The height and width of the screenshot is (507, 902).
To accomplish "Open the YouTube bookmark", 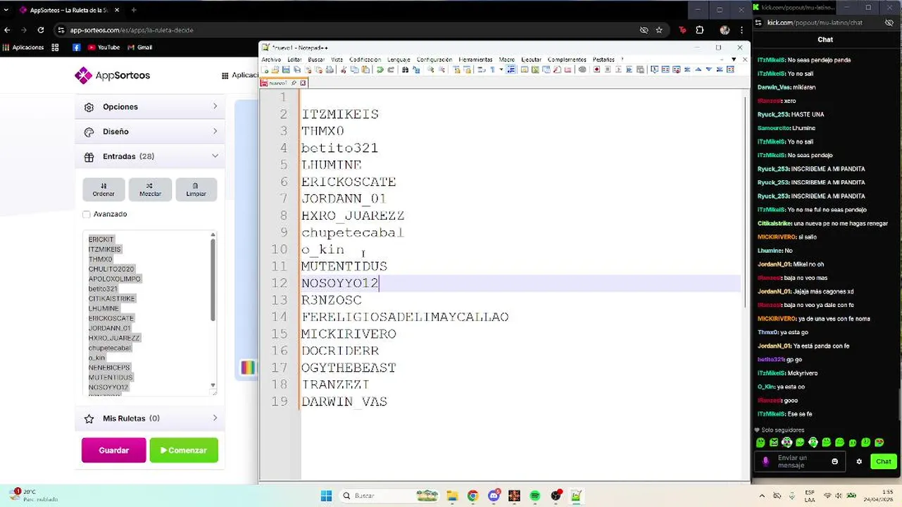I will pos(104,47).
